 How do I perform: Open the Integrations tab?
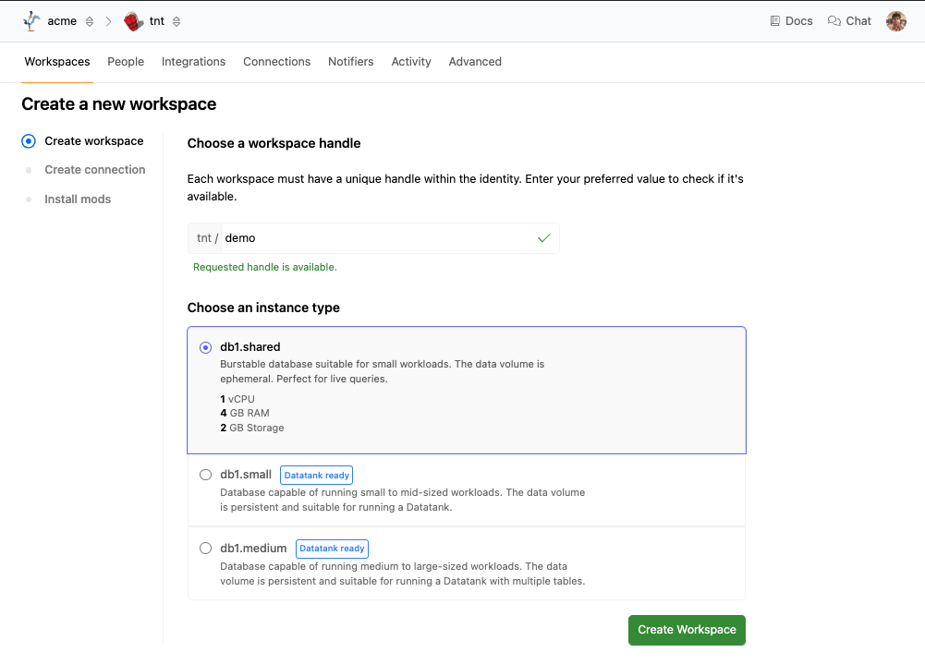(193, 62)
